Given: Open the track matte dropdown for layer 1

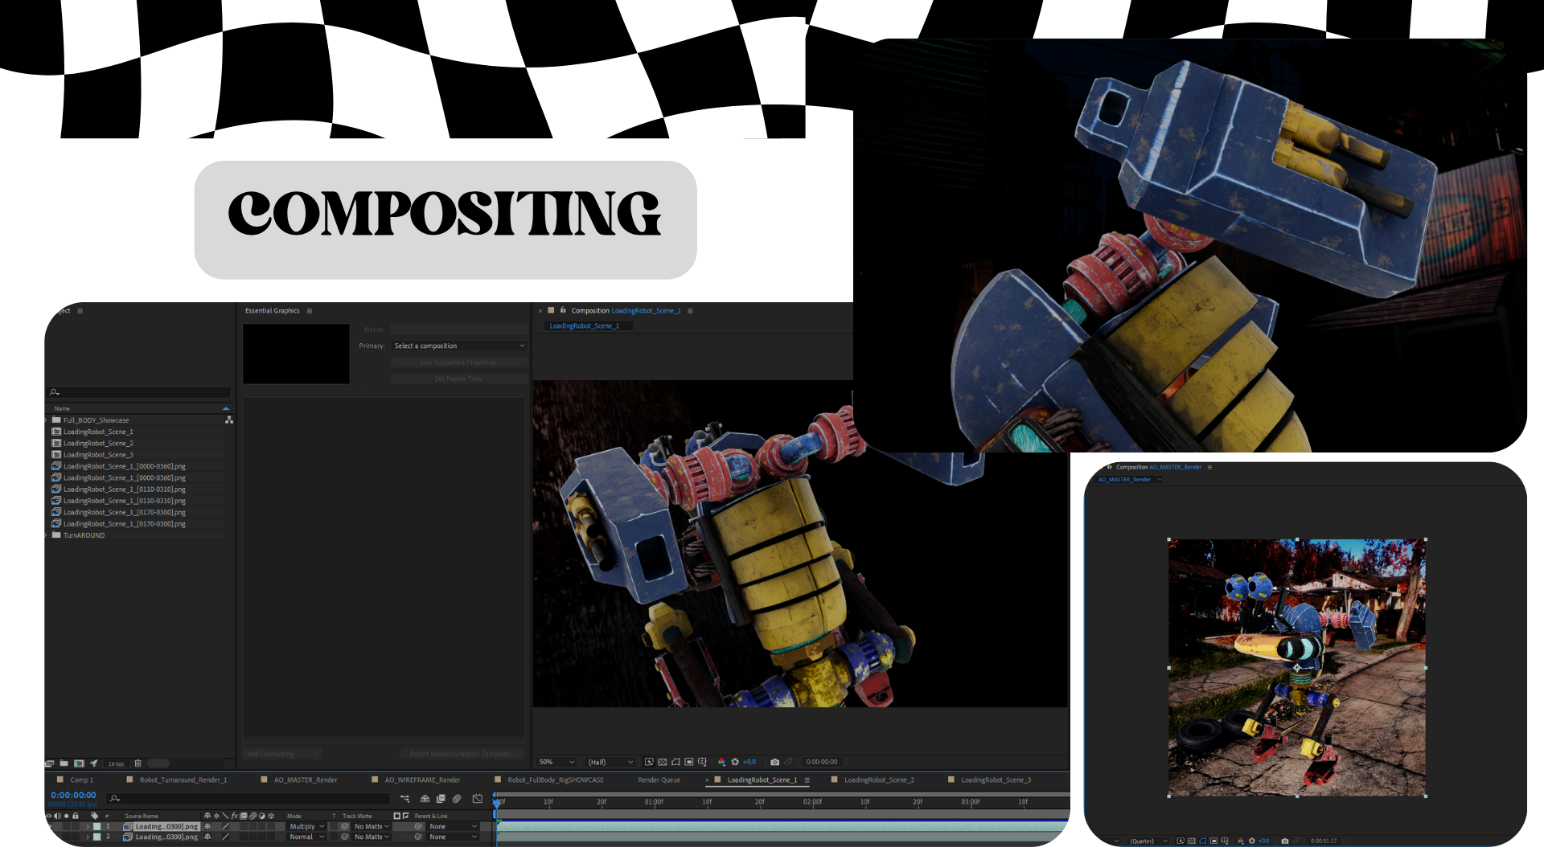Looking at the screenshot, I should [x=372, y=826].
